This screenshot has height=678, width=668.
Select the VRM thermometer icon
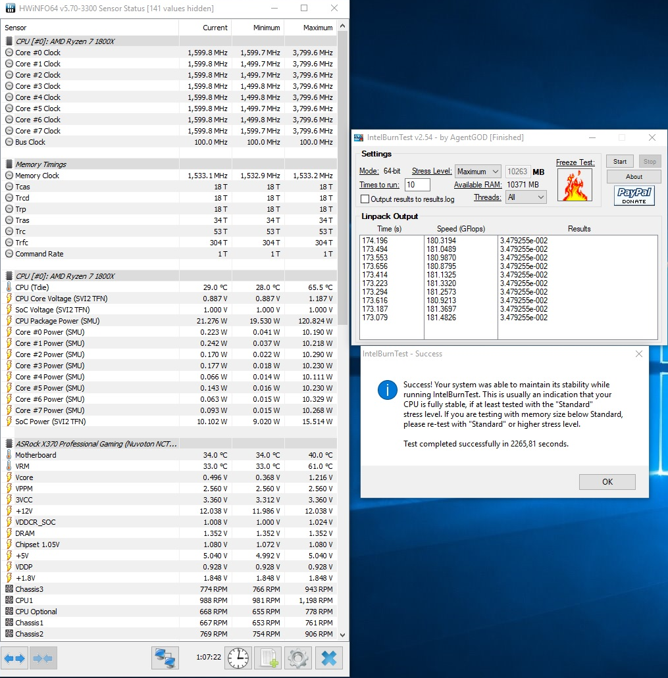9,466
